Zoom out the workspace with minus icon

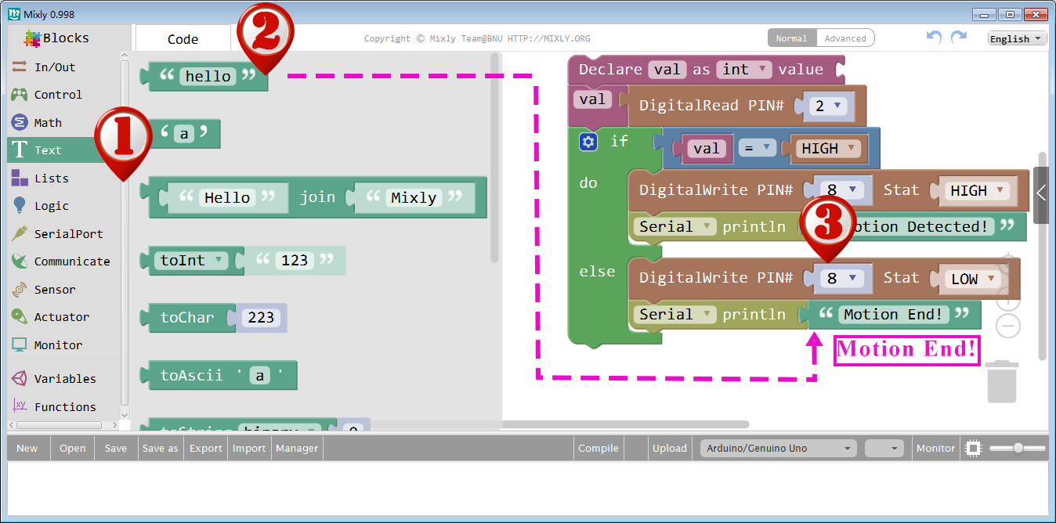point(1009,326)
